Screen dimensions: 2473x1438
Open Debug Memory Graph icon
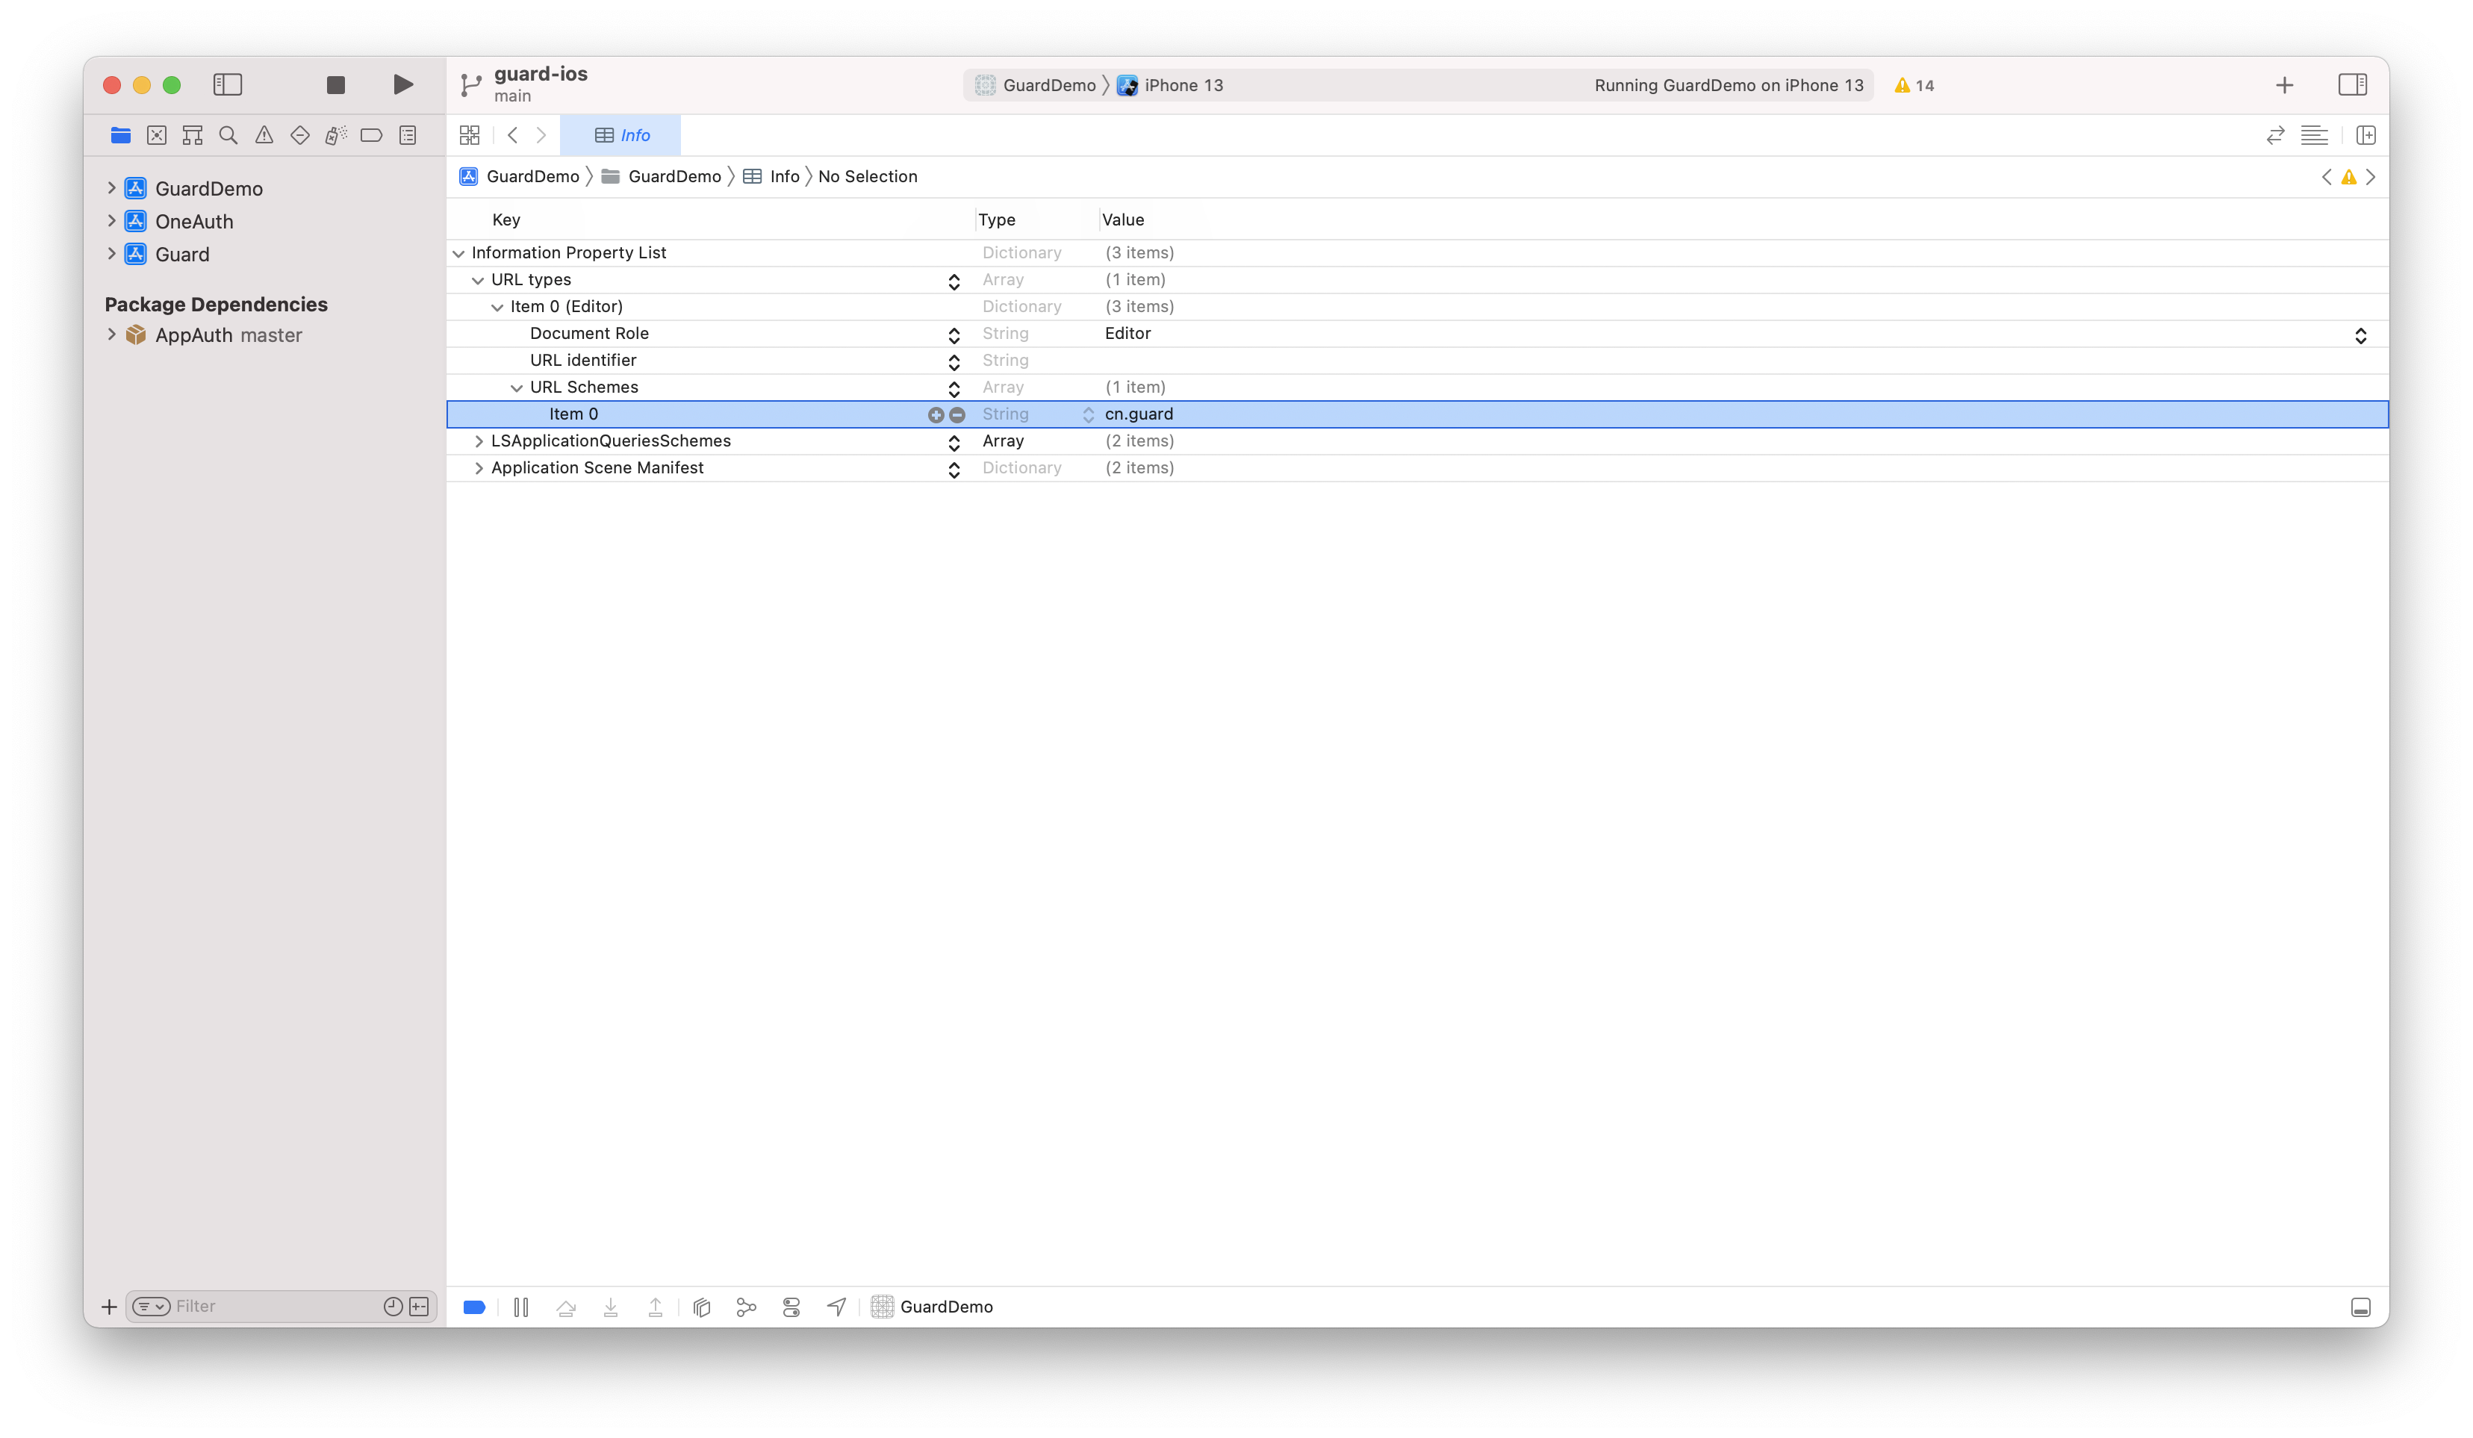pos(747,1307)
